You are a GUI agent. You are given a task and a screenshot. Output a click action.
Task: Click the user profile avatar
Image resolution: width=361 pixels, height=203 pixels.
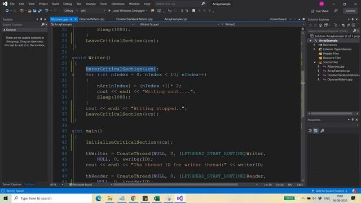click(x=322, y=4)
